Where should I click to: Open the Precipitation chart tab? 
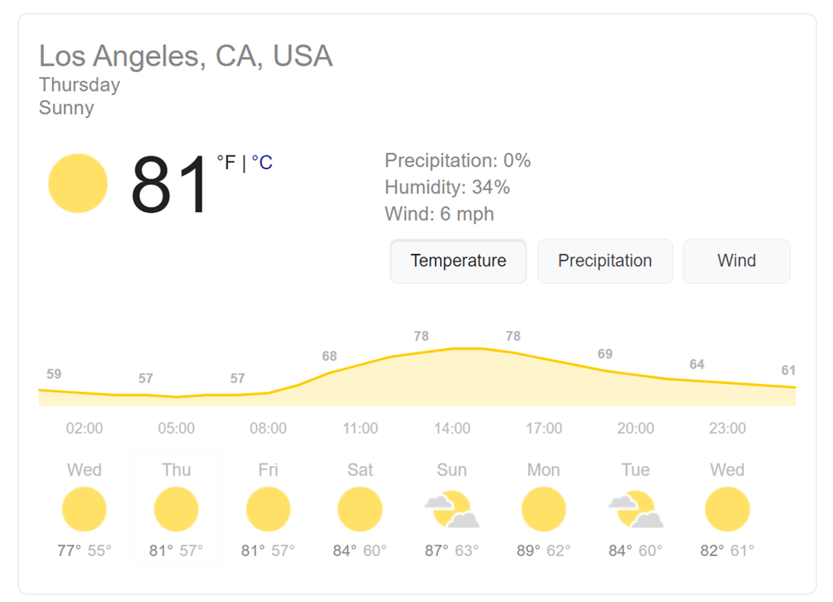[x=605, y=261]
